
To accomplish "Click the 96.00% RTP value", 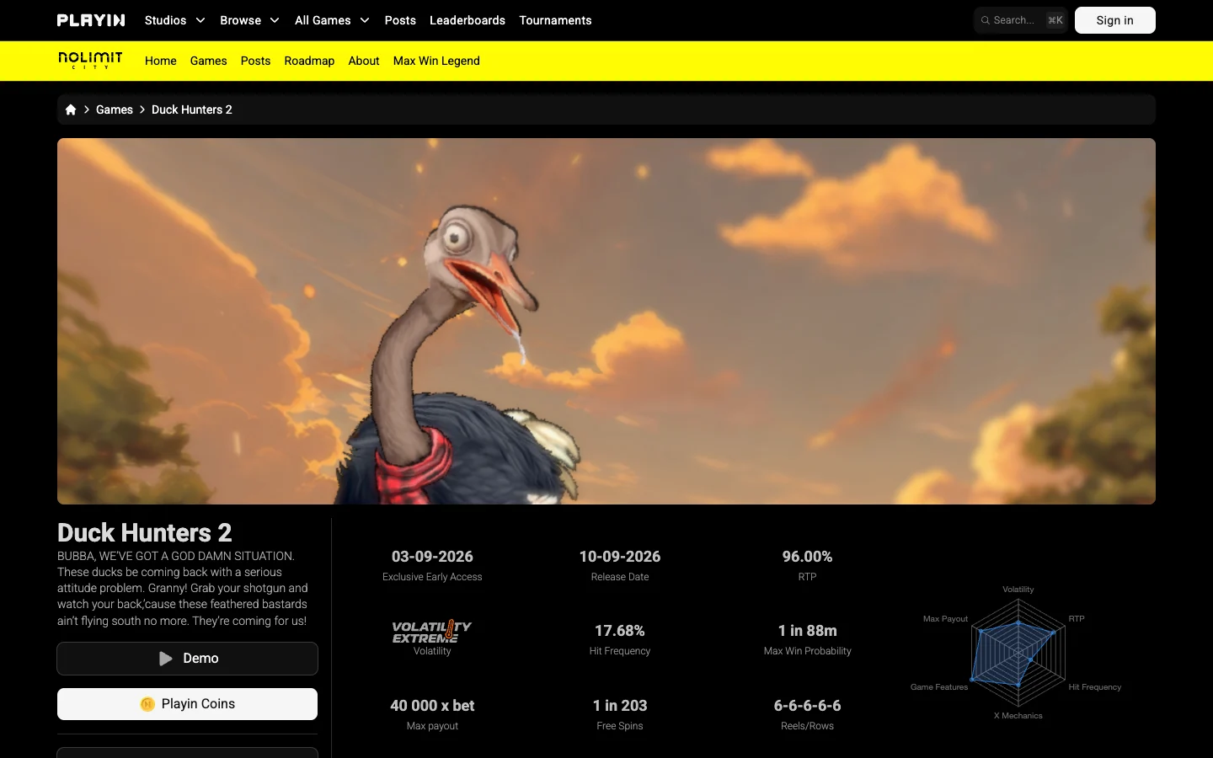I will tap(807, 557).
